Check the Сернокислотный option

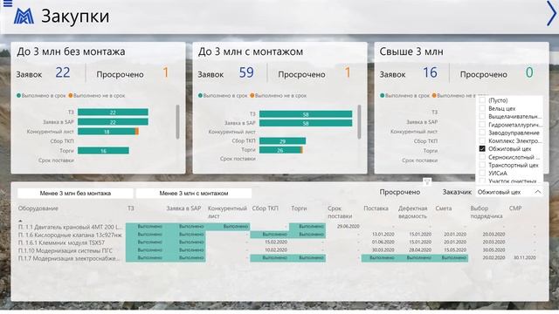(482, 157)
